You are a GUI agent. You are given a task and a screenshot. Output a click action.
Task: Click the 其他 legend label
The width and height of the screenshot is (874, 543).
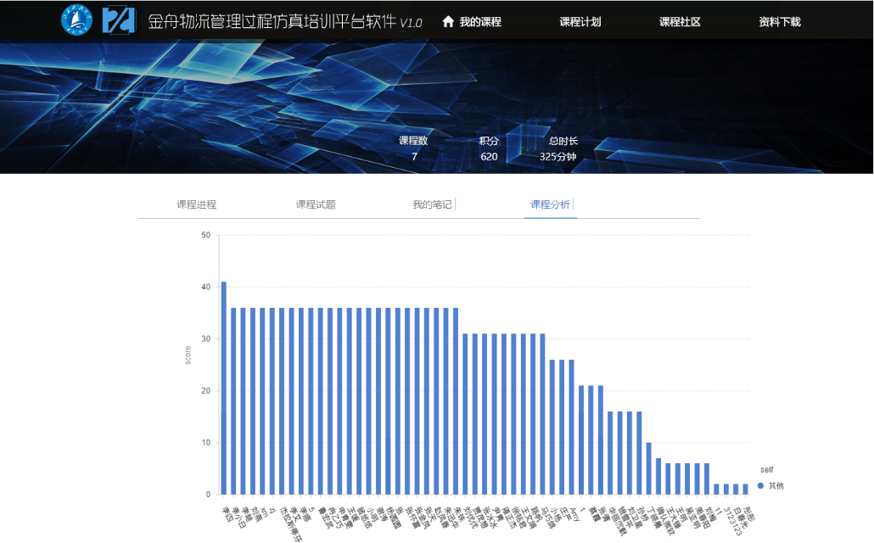click(776, 485)
